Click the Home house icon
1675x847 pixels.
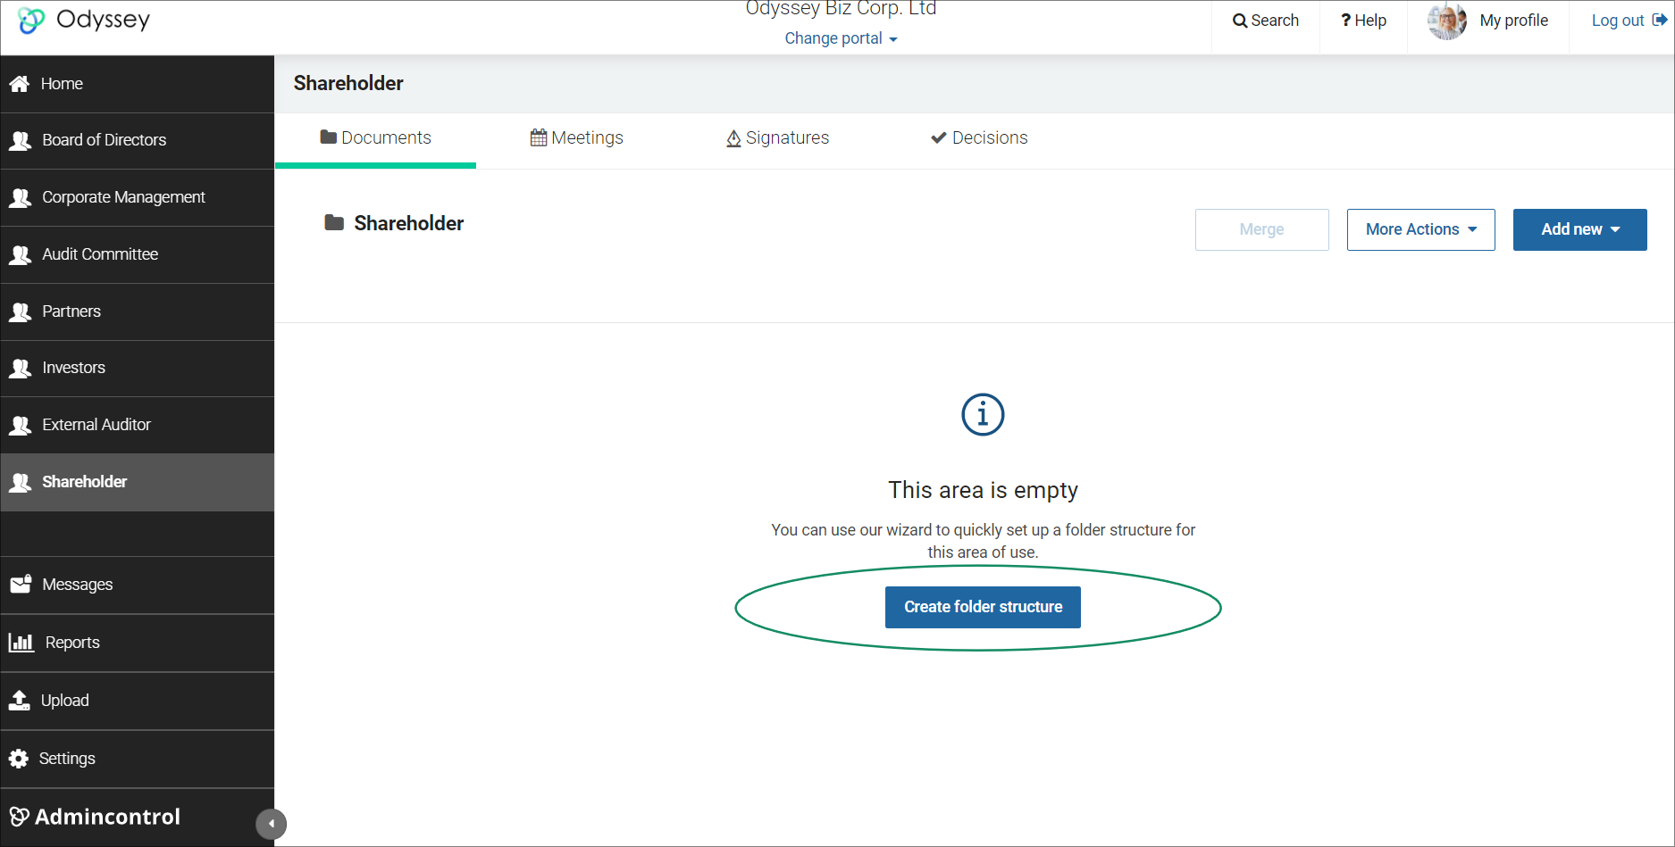[x=20, y=84]
